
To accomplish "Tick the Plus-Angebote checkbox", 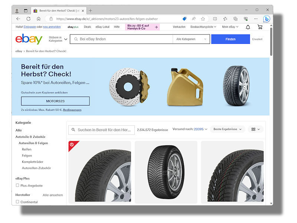I will click(x=17, y=185).
